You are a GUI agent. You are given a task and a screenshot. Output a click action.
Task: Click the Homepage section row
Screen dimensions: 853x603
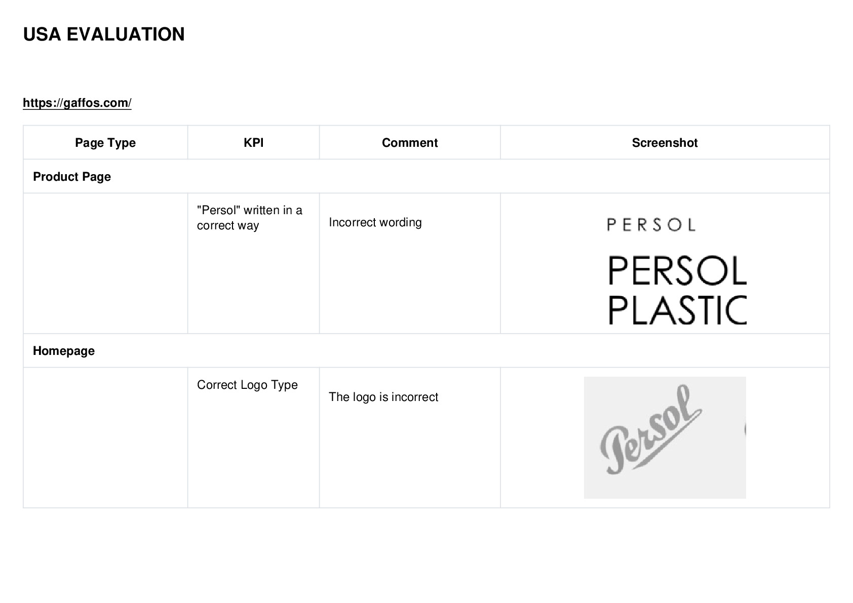pyautogui.click(x=426, y=350)
